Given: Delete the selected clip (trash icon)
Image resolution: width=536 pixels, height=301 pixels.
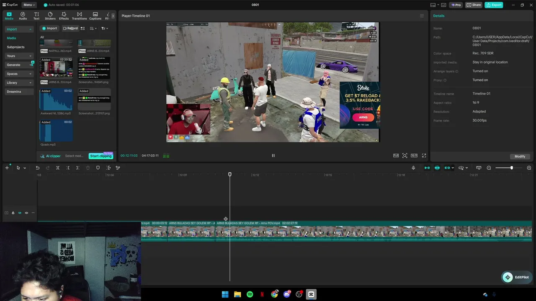Looking at the screenshot, I should point(88,168).
